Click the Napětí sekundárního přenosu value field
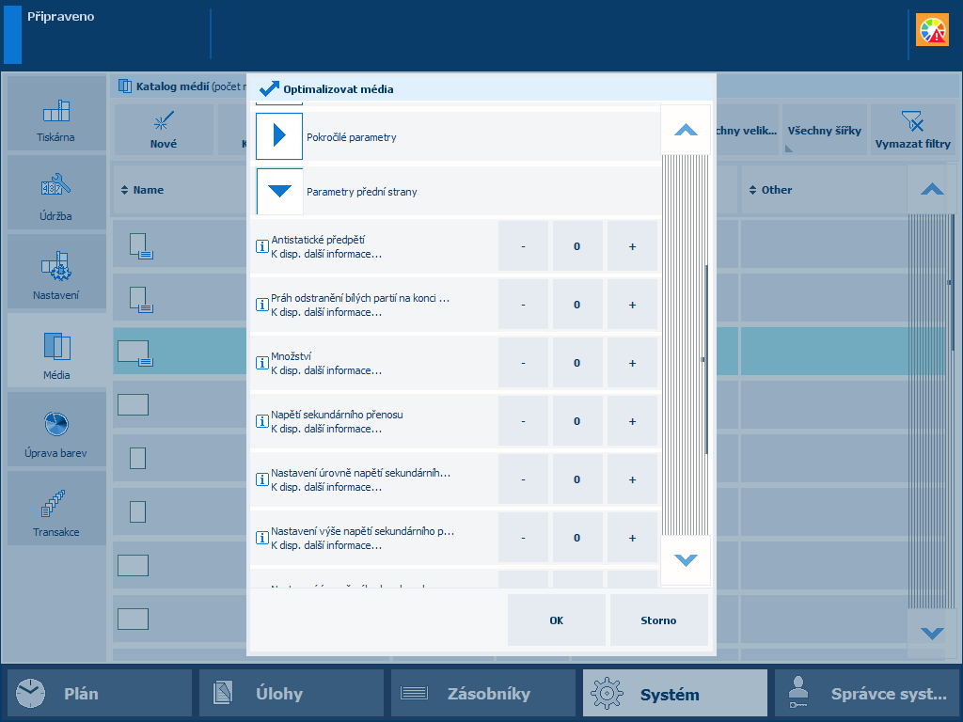This screenshot has height=722, width=963. pos(577,421)
